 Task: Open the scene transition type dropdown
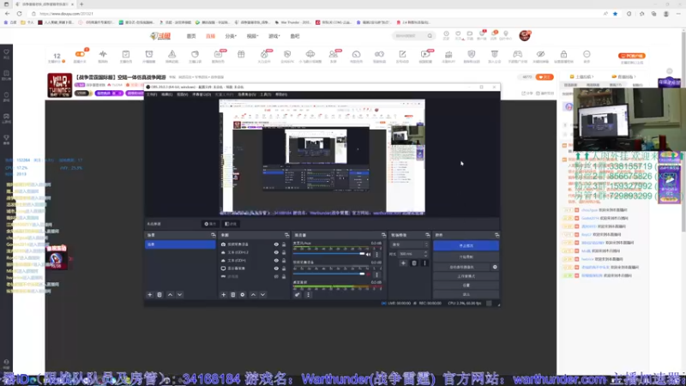point(409,244)
